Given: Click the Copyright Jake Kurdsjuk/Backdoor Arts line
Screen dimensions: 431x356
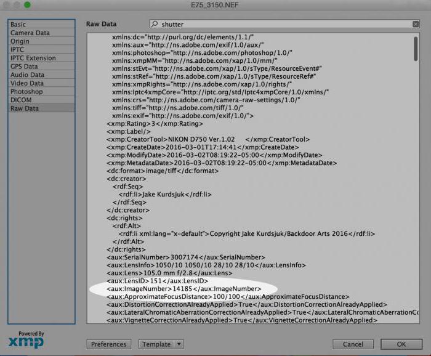Looking at the screenshot, I should pyautogui.click(x=247, y=233).
